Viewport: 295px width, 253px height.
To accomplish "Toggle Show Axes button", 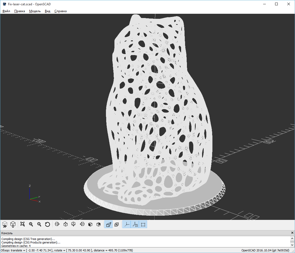I will click(x=127, y=224).
